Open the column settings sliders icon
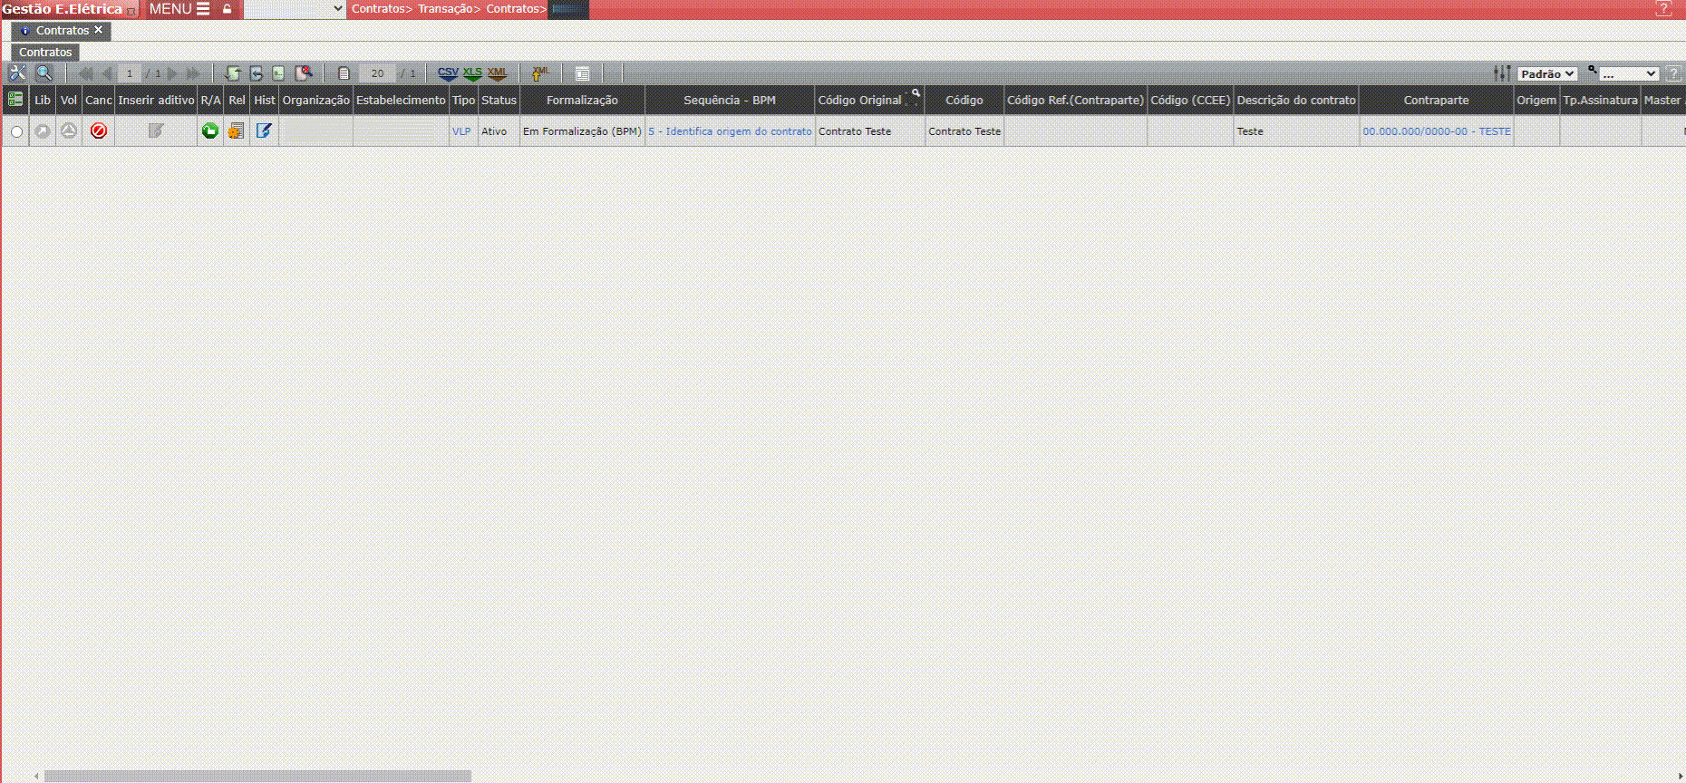This screenshot has height=783, width=1686. [1502, 73]
